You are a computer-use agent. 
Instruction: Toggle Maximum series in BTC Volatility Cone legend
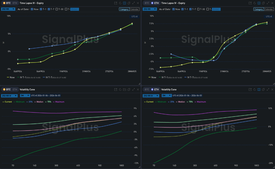pos(59,102)
